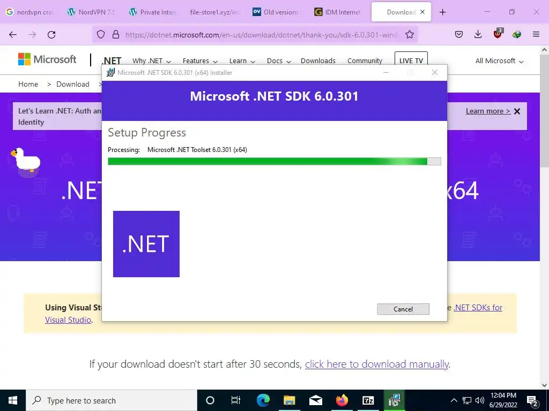Image resolution: width=549 pixels, height=411 pixels.
Task: Open the uBlock Origin extension icon
Action: 498,34
